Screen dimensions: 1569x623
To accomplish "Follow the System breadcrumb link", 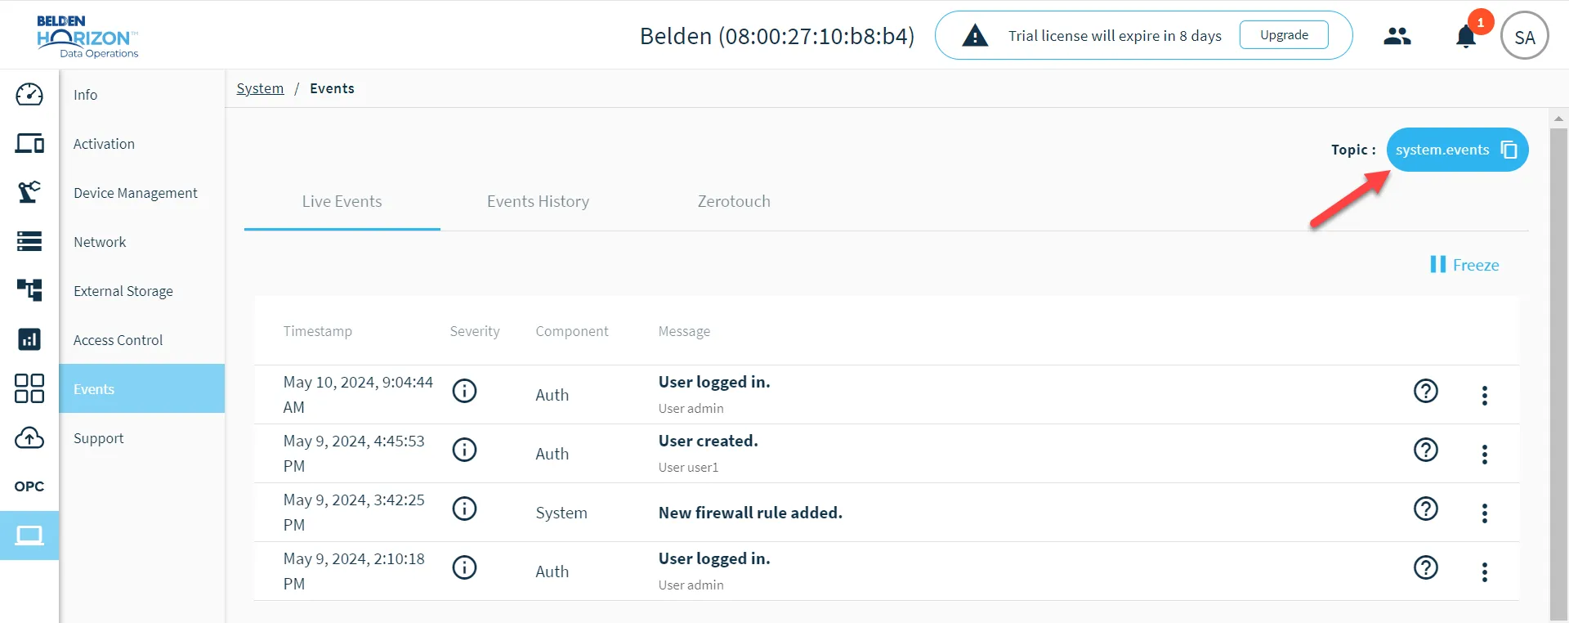I will 260,88.
